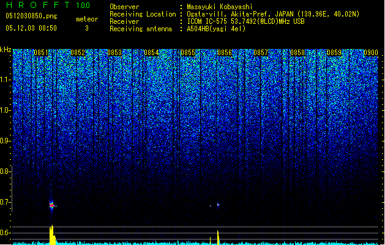Click the meteor echo just after 0856
Screen dimensions: 385x245
218,205
